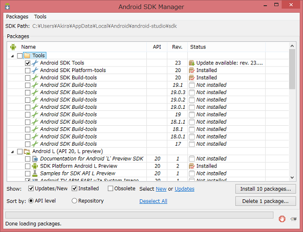The height and width of the screenshot is (232, 303).
Task: Click the Build-tools 18.0.1 wrench icon
Action: pyautogui.click(x=35, y=136)
